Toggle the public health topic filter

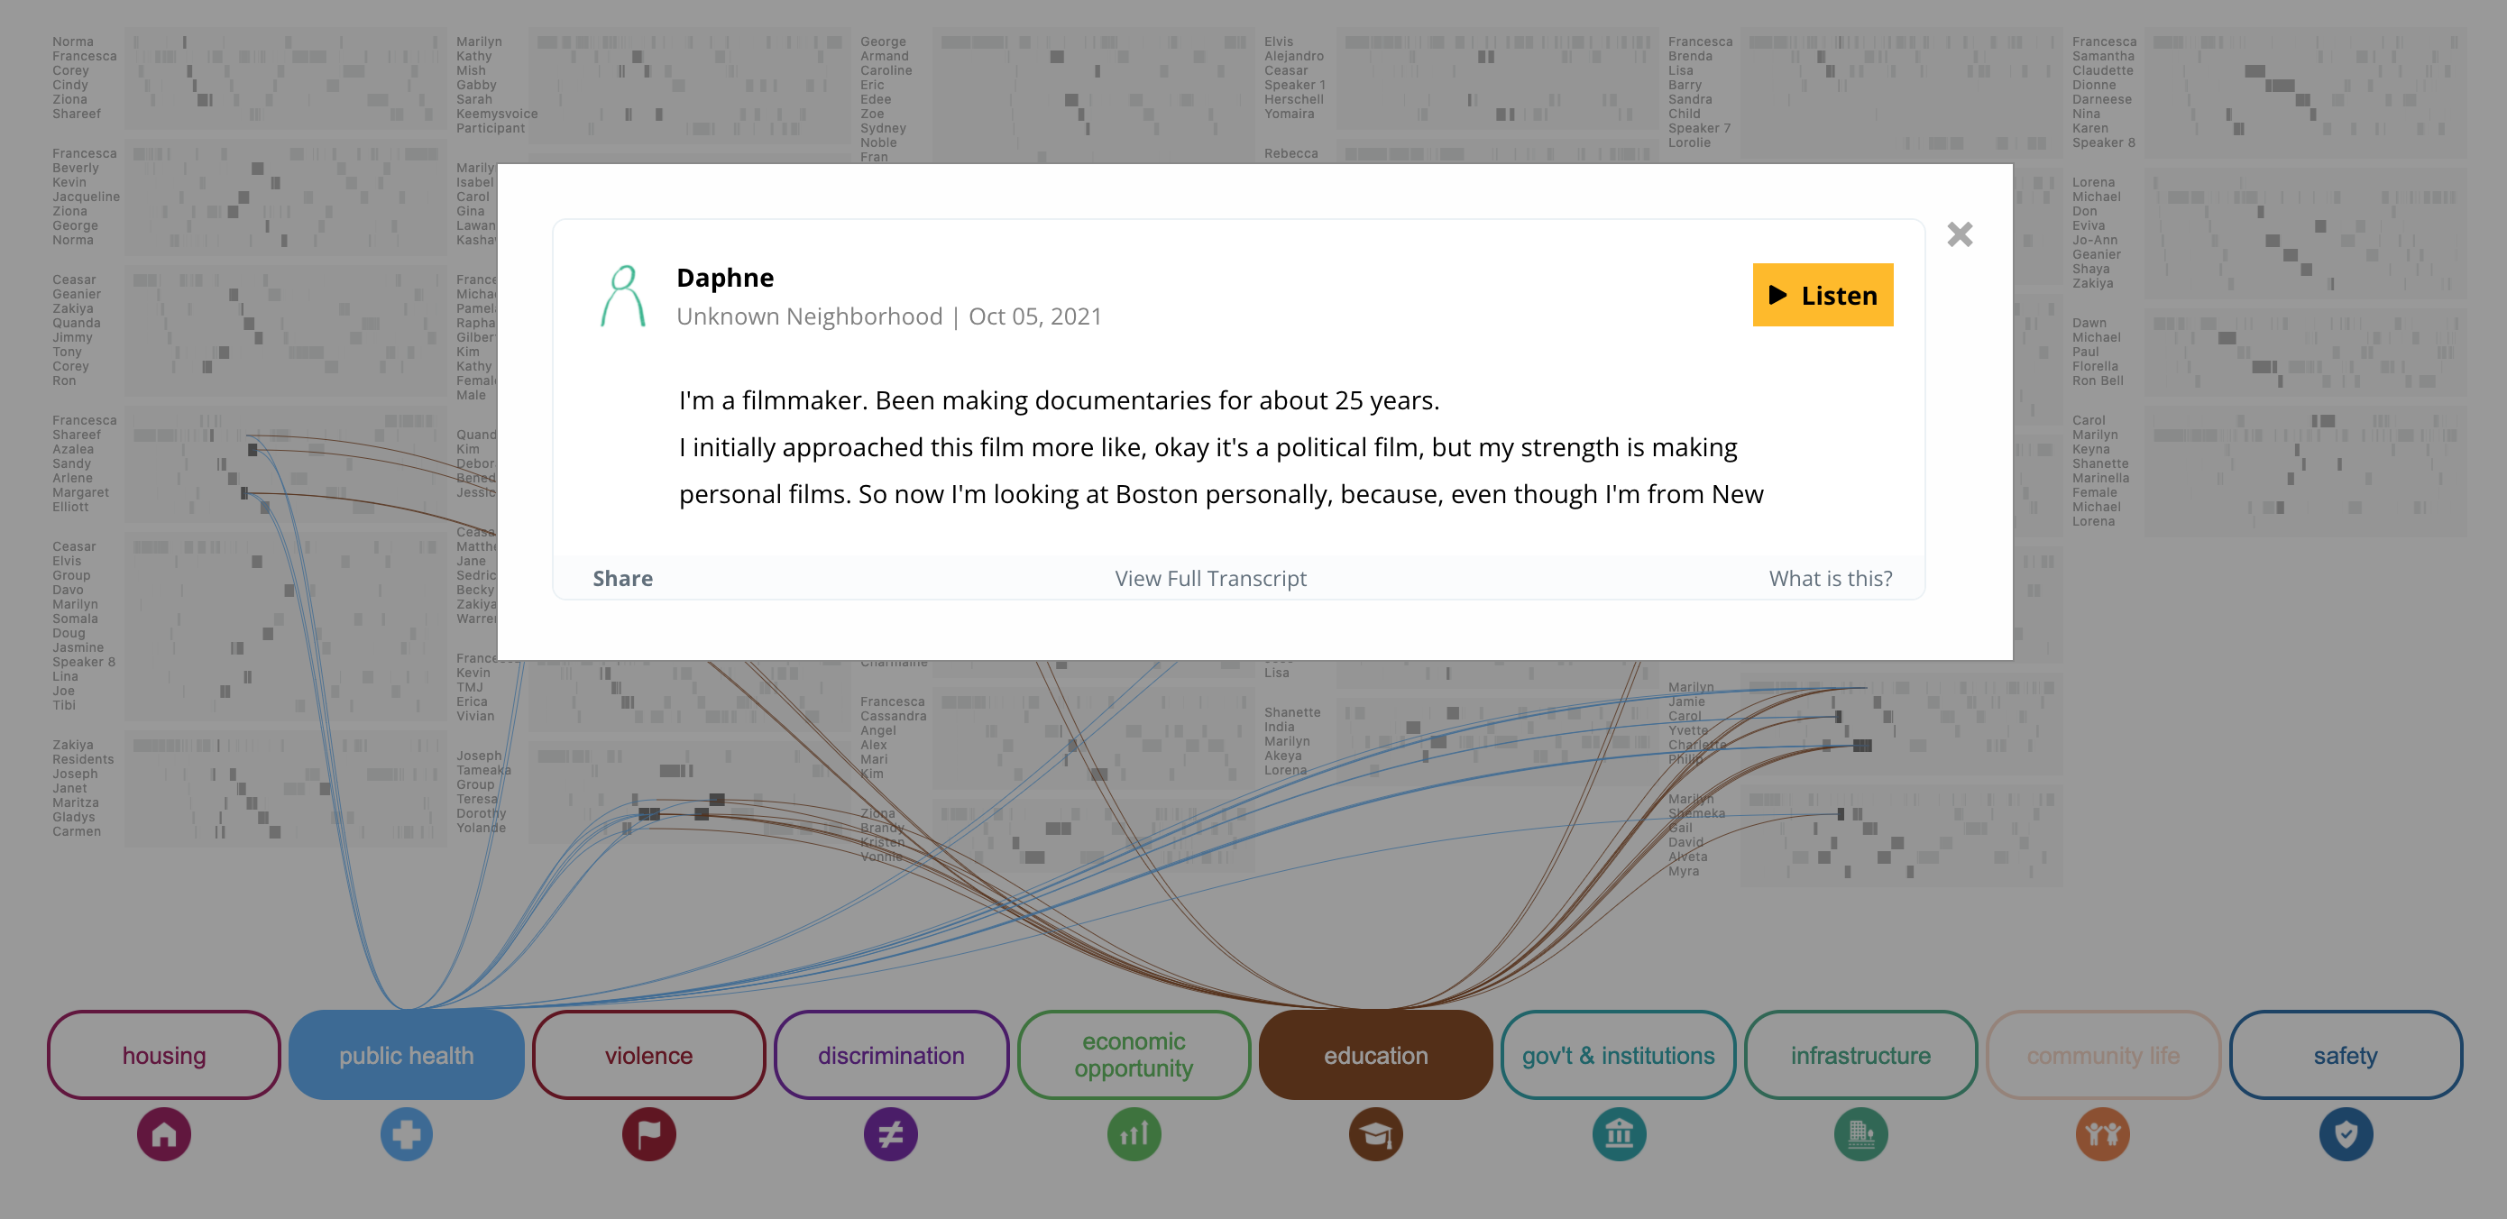(x=406, y=1056)
